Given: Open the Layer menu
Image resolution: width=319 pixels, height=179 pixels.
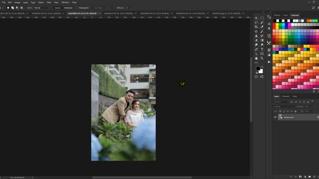Looking at the screenshot, I should coord(25,2).
